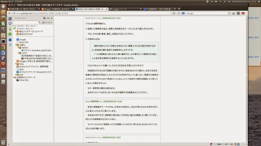
Task: Open the 最近付けたタグ folder
Action: point(24,34)
